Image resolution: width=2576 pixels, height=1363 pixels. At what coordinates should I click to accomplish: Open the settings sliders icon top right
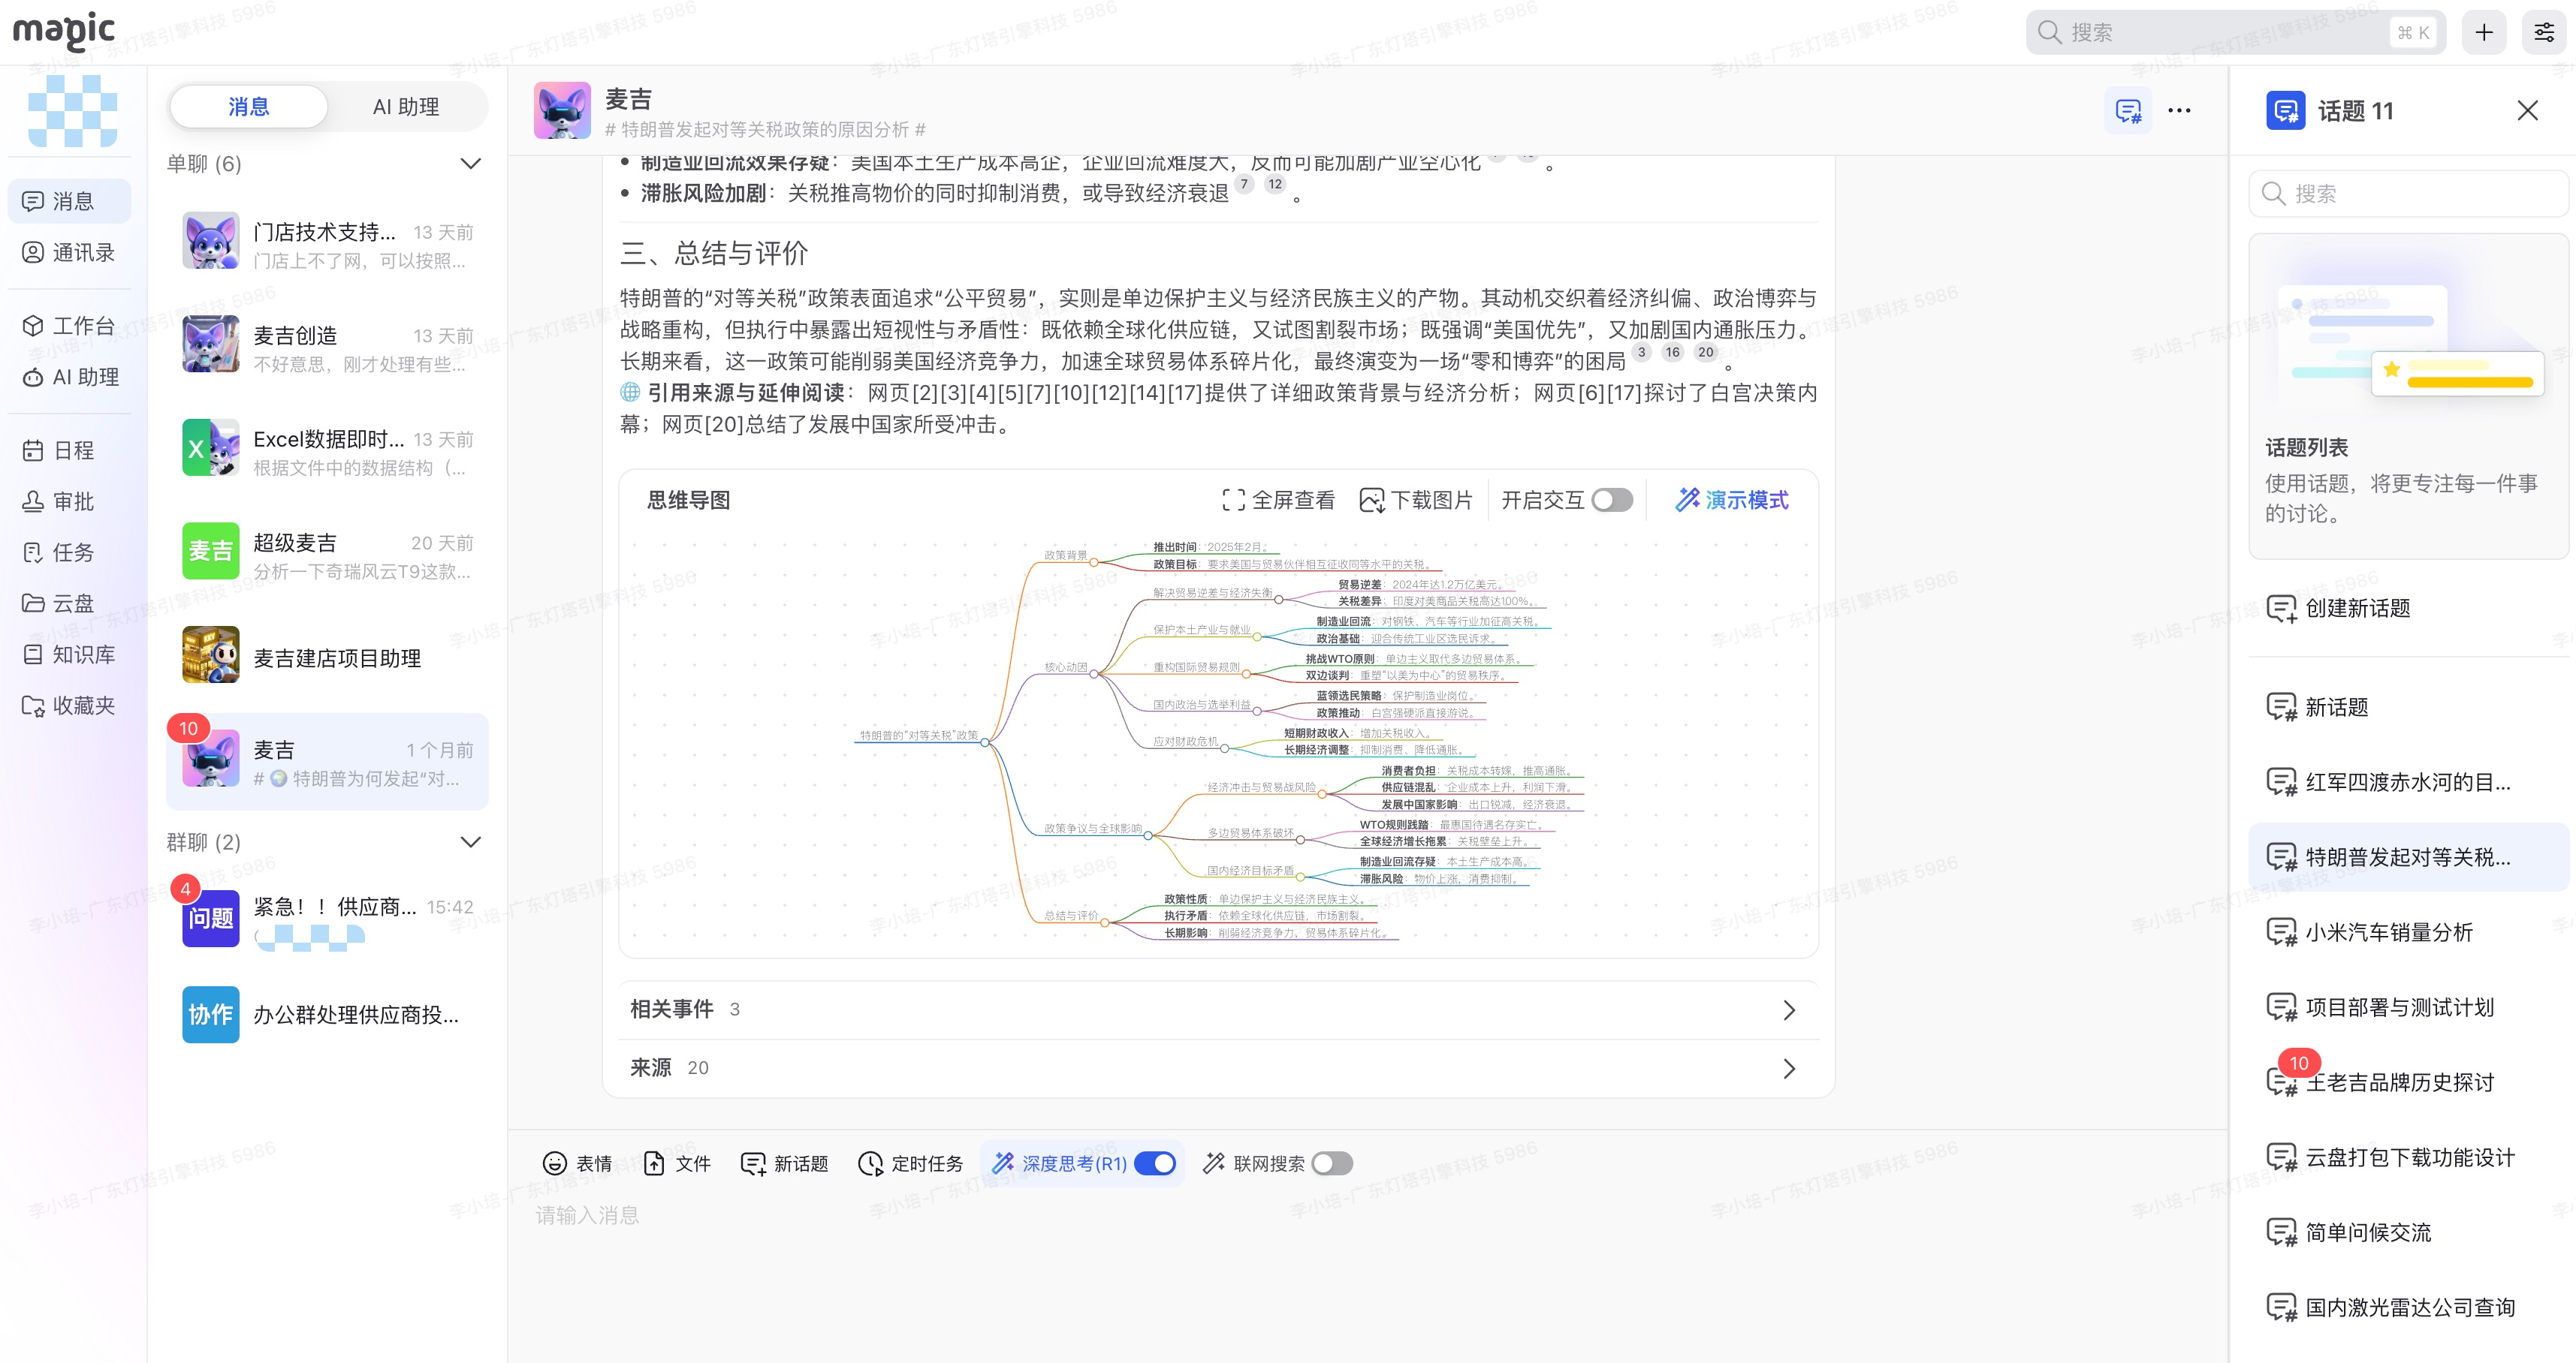pos(2544,33)
